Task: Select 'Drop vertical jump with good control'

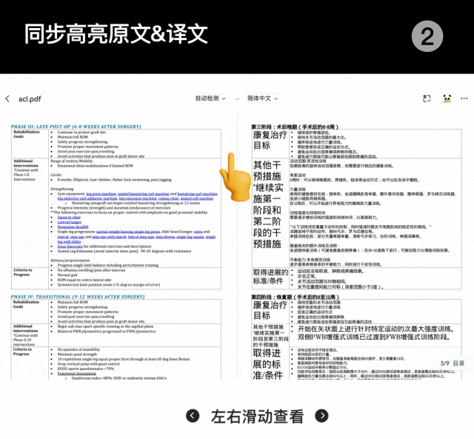Action: click(89, 364)
